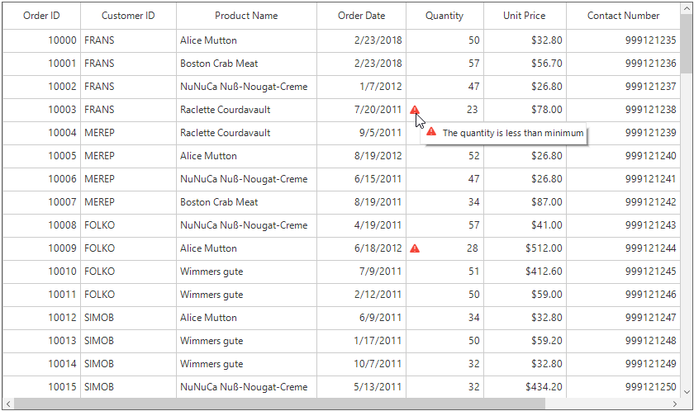
Task: Click the horizontal scrollbar thumb
Action: (x=279, y=404)
